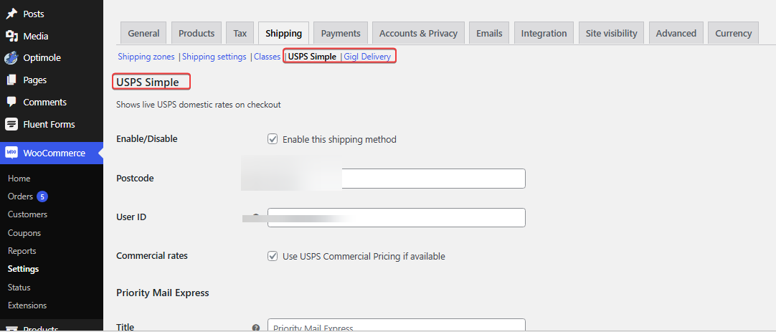Viewport: 776px width, 332px height.
Task: Open the Status submenu item
Action: pos(19,288)
